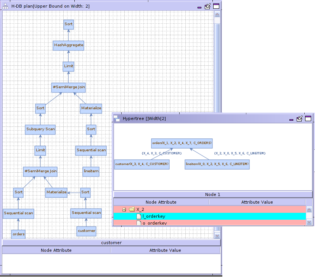Viewport: 315px width, 277px height.
Task: Select the customer hypertree node
Action: (142, 164)
